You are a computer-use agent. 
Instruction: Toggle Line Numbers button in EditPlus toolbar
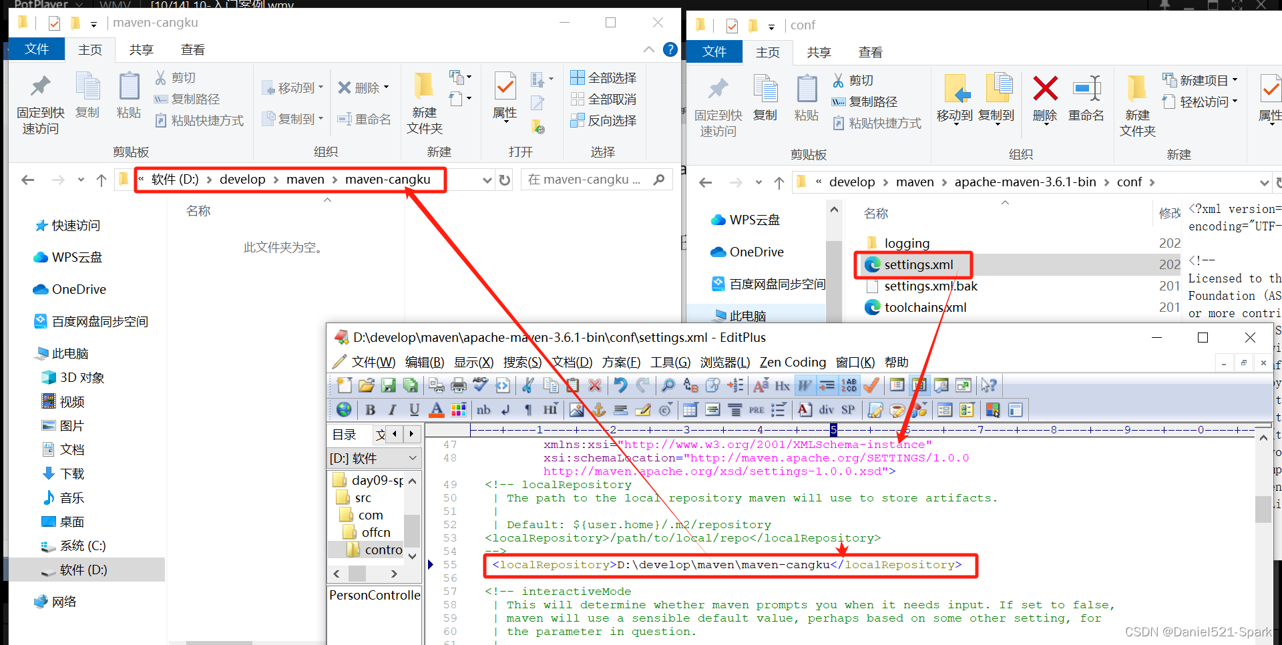pyautogui.click(x=849, y=385)
